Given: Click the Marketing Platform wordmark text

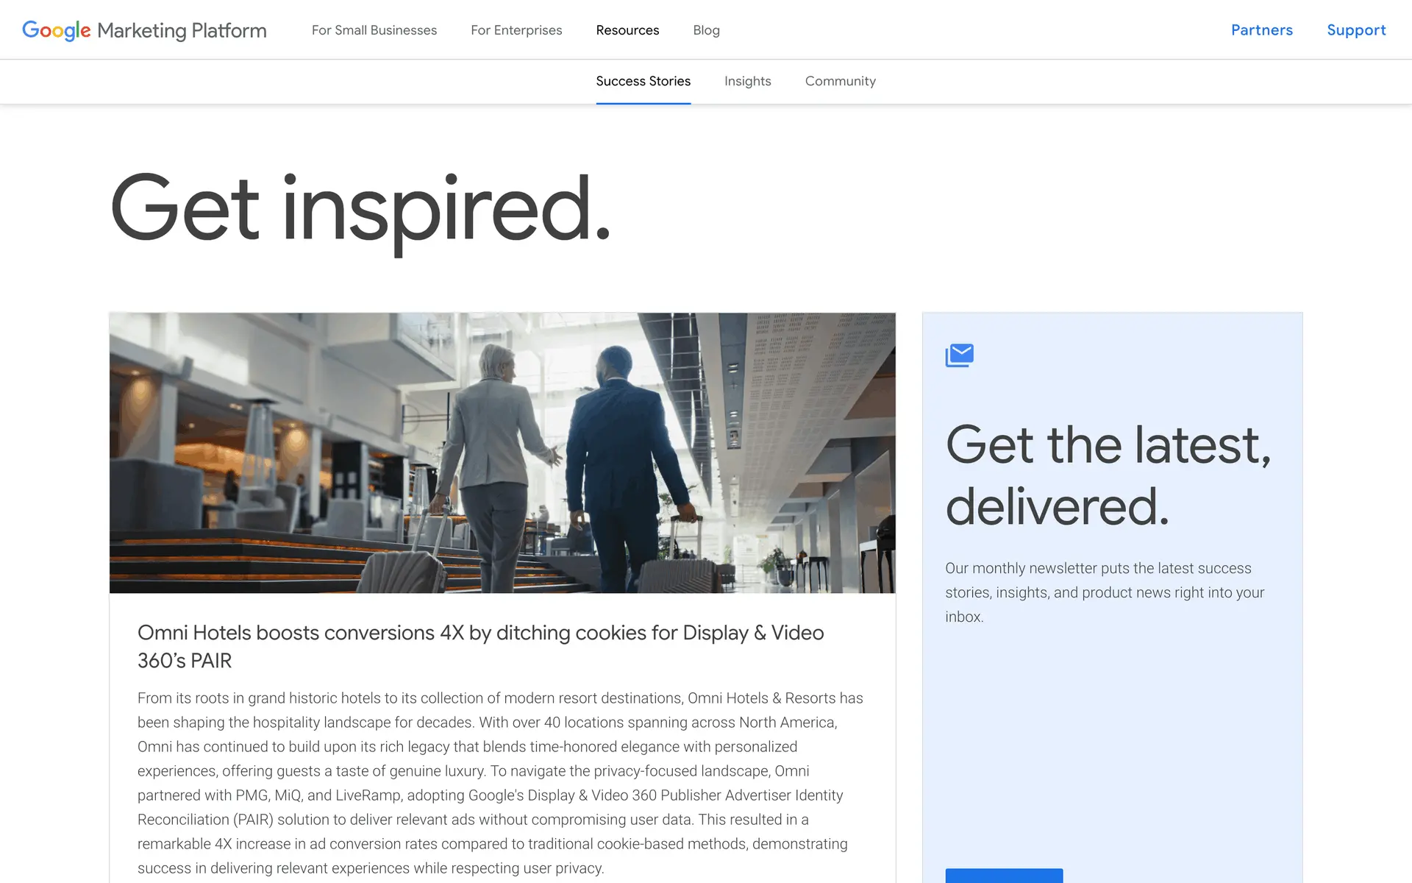Looking at the screenshot, I should click(182, 30).
